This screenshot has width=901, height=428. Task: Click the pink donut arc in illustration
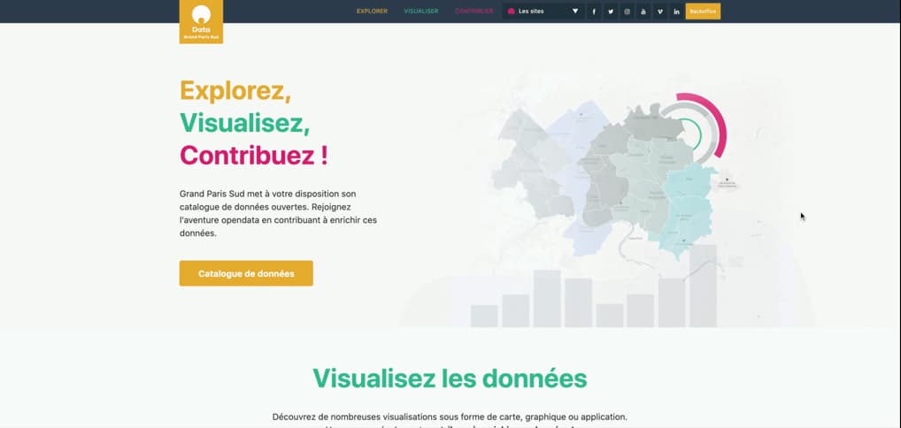click(x=720, y=124)
